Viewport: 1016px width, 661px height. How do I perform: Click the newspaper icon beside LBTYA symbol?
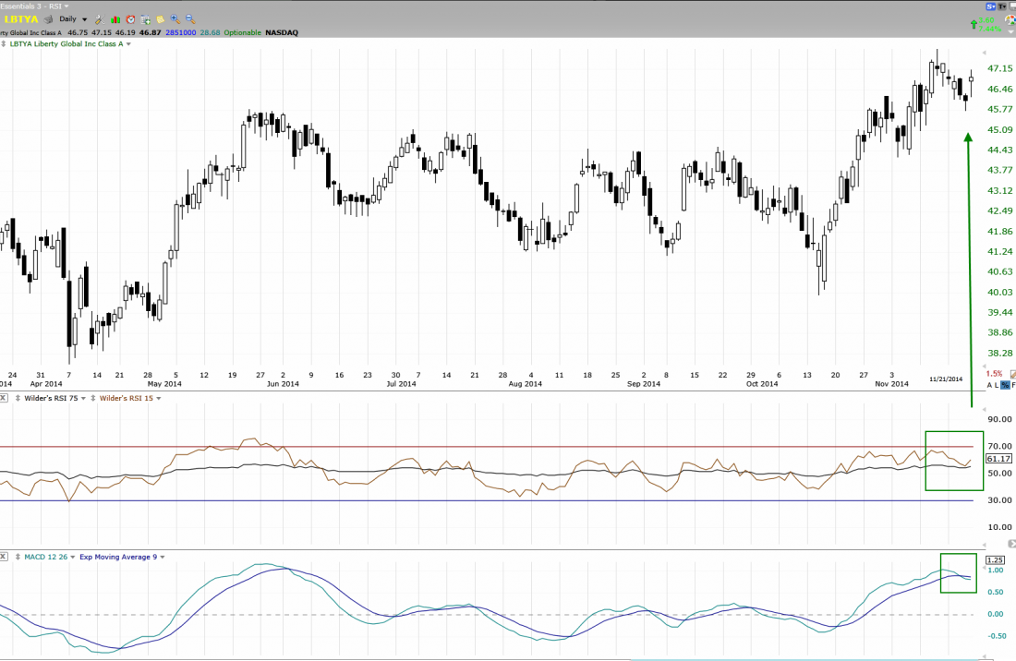pyautogui.click(x=48, y=18)
